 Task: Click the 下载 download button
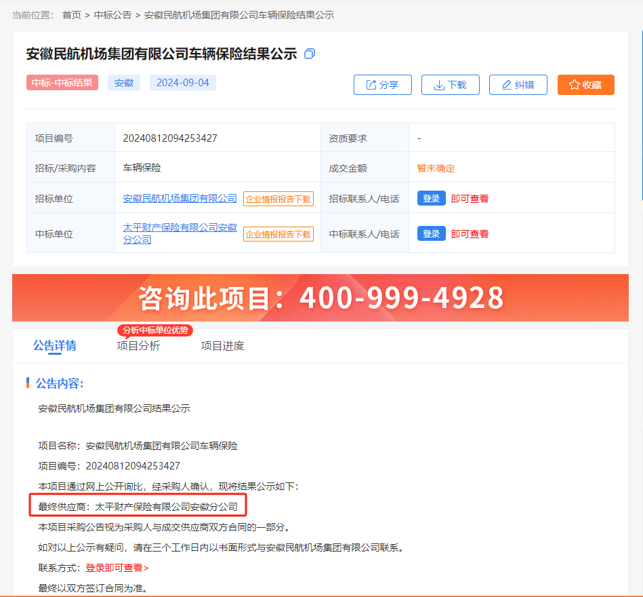point(451,85)
